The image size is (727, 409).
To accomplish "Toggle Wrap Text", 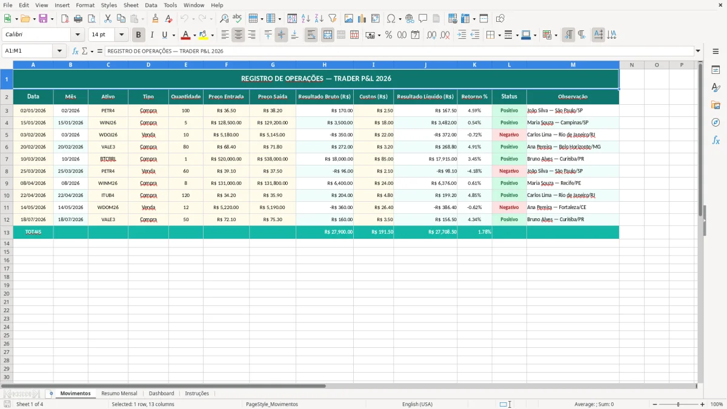I will click(x=311, y=35).
